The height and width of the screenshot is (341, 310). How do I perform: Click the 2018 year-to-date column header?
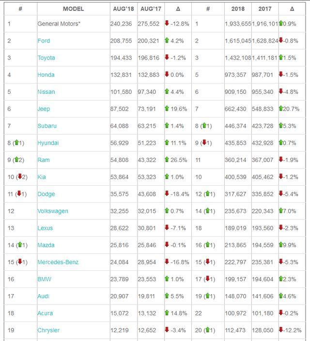237,9
